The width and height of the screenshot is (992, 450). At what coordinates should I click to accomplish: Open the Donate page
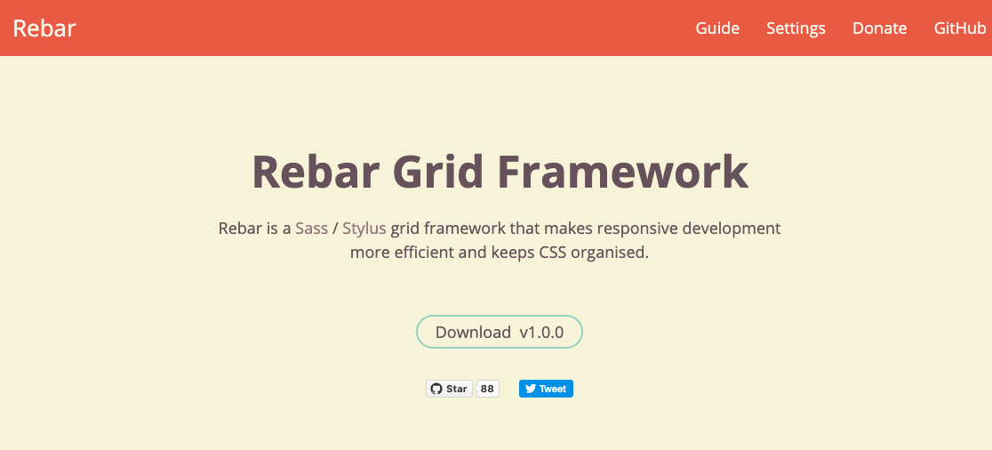pyautogui.click(x=879, y=28)
